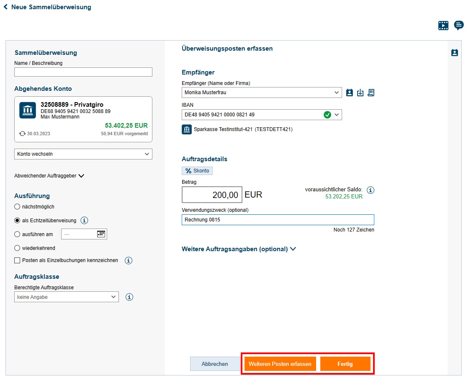Check Posten als Einzelbuchungen kennzeichnen
This screenshot has width=466, height=378.
pyautogui.click(x=17, y=260)
